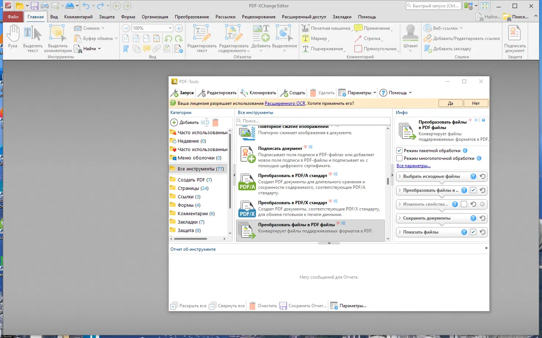542x338 pixels.
Task: Click Да to apply Advanced OCR
Action: click(450, 103)
